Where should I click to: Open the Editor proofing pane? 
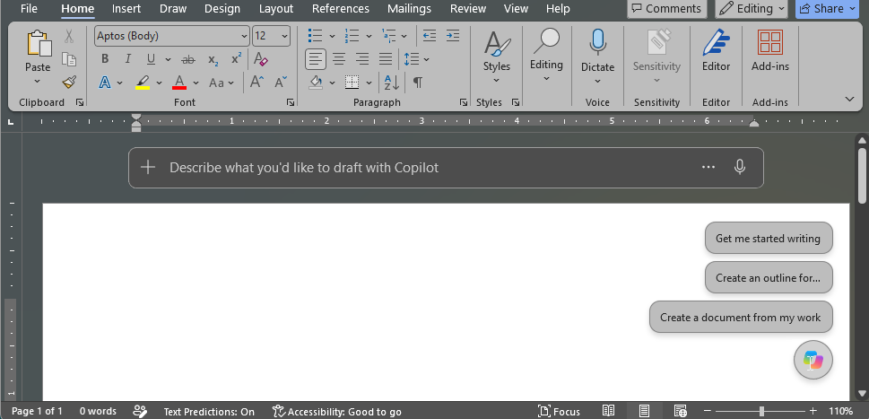[x=716, y=51]
